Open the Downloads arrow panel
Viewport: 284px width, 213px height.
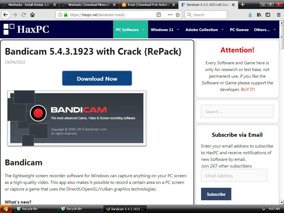(250, 15)
